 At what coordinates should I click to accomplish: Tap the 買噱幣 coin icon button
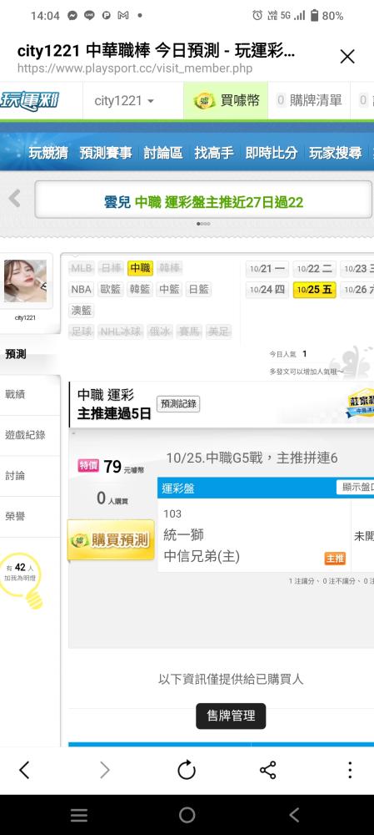point(227,100)
